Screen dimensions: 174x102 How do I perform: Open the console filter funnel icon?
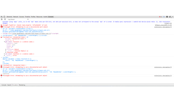(x=5, y=19)
